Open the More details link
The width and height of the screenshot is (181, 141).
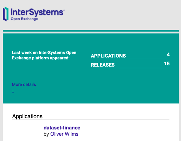pos(24,84)
